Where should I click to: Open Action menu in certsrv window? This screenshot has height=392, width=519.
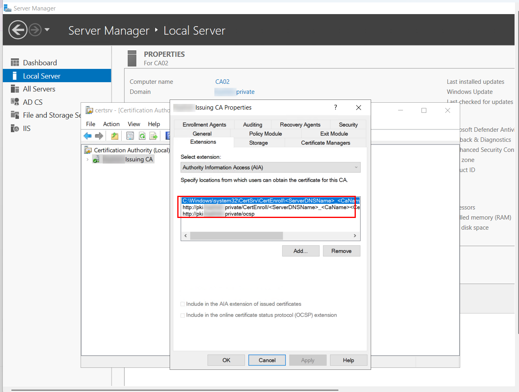[x=111, y=124]
